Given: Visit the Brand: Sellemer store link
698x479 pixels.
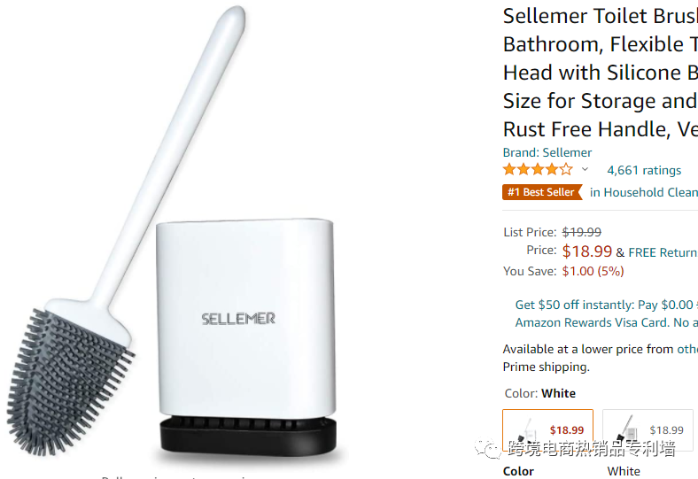Looking at the screenshot, I should (x=547, y=152).
